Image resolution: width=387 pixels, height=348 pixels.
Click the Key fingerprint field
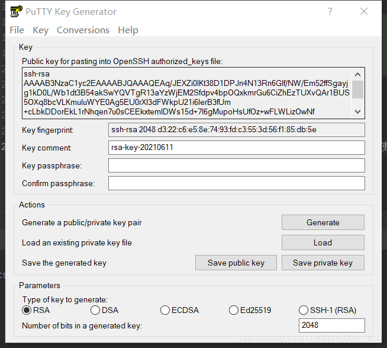coord(237,130)
